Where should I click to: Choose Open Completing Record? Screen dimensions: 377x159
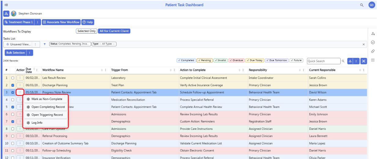point(45,107)
